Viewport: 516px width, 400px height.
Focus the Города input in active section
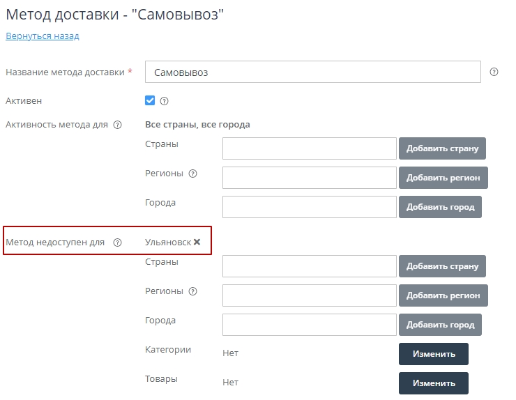click(309, 207)
